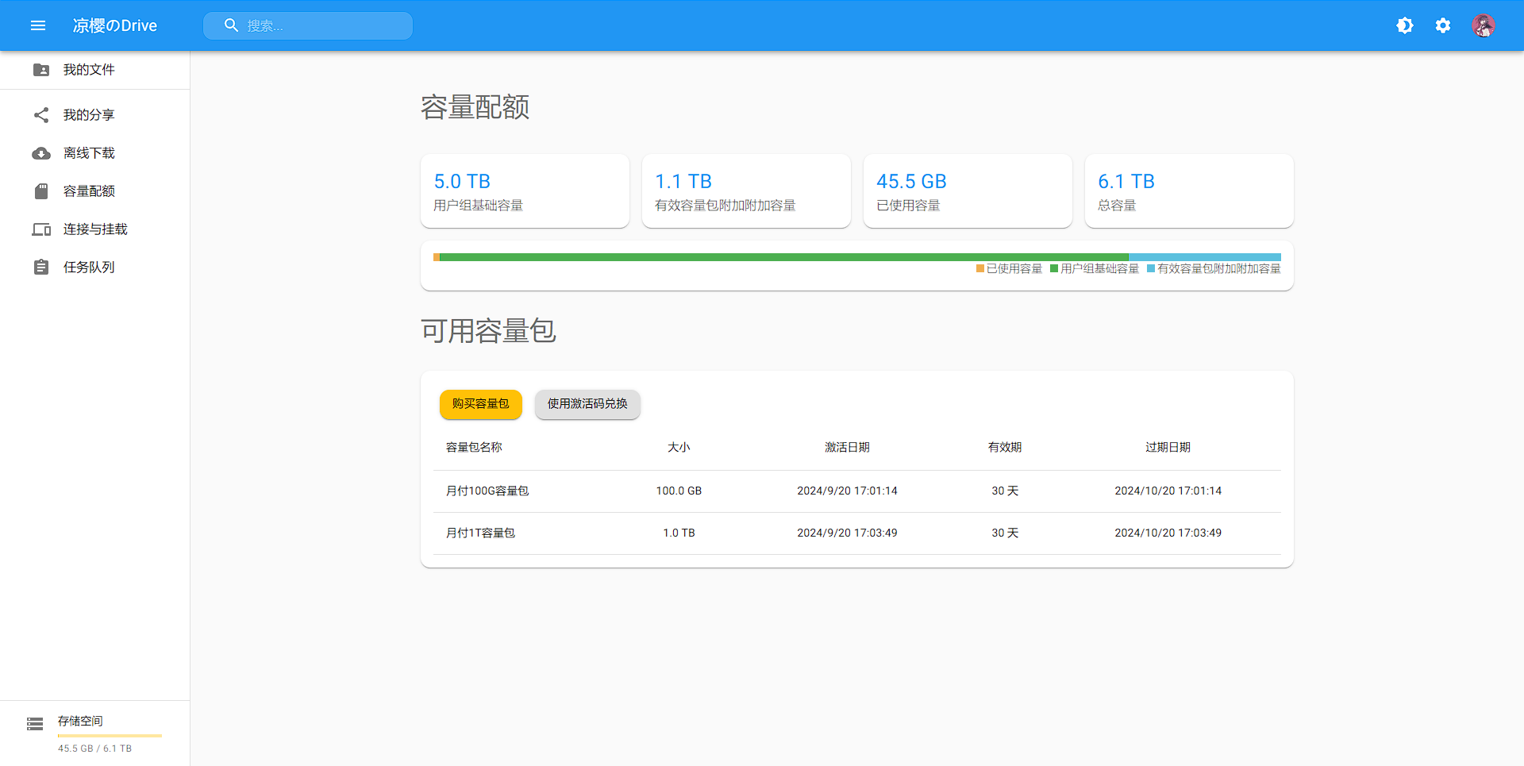Click the 凉樱のDrive site title
The width and height of the screenshot is (1524, 766).
[x=115, y=25]
